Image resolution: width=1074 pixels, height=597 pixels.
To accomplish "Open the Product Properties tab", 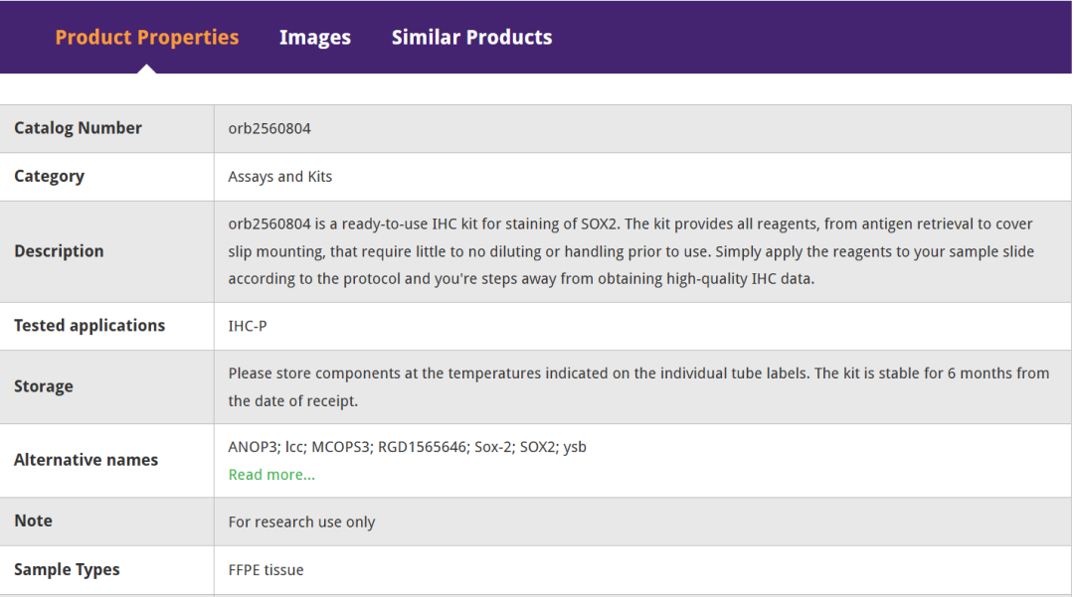I will pyautogui.click(x=146, y=38).
